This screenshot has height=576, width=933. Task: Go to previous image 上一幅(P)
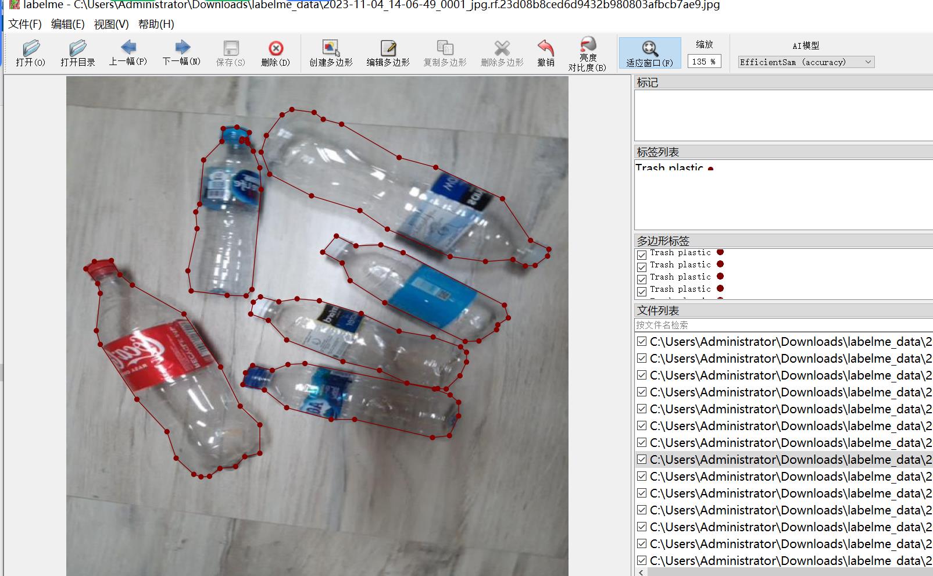coord(128,53)
